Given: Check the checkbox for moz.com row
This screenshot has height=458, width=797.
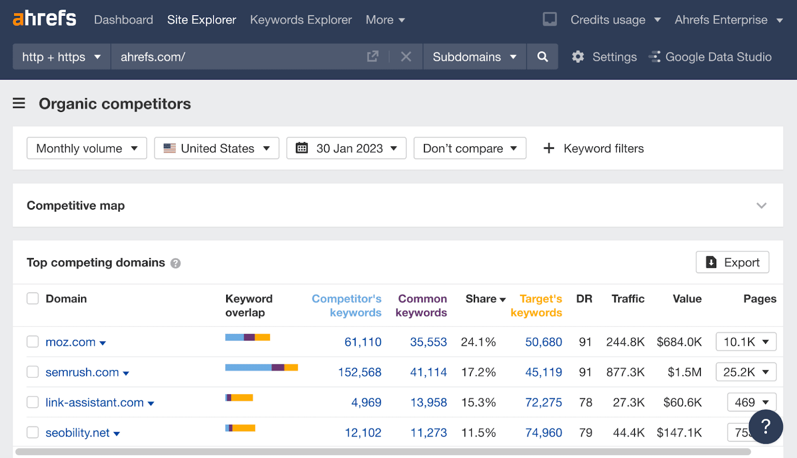Looking at the screenshot, I should [x=32, y=342].
